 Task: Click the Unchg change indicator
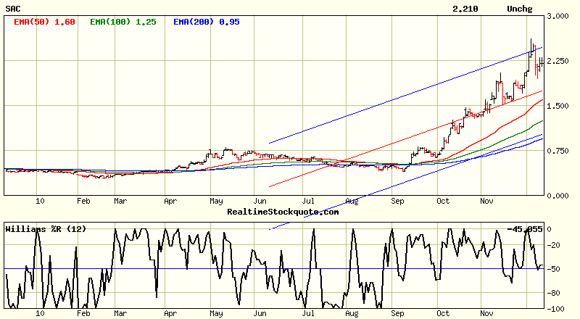(521, 9)
